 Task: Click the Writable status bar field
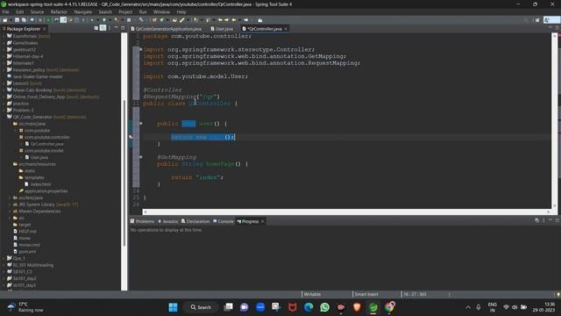312,294
